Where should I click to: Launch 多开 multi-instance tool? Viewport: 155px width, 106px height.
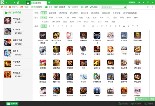(x=49, y=7)
